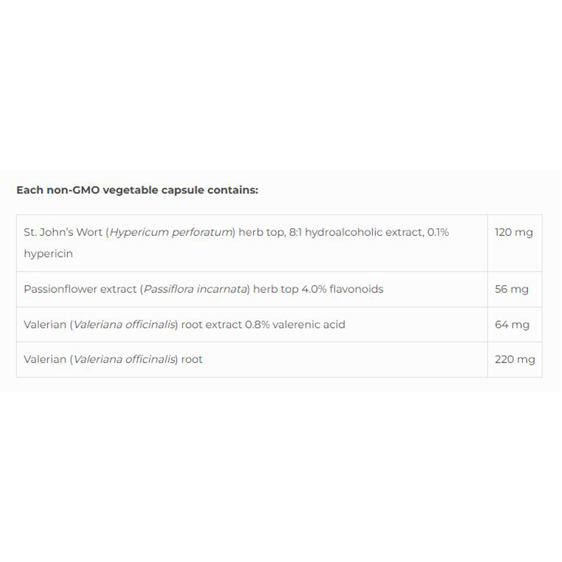Click the "0.1%" value in the first row
The width and height of the screenshot is (562, 562).
(x=438, y=232)
